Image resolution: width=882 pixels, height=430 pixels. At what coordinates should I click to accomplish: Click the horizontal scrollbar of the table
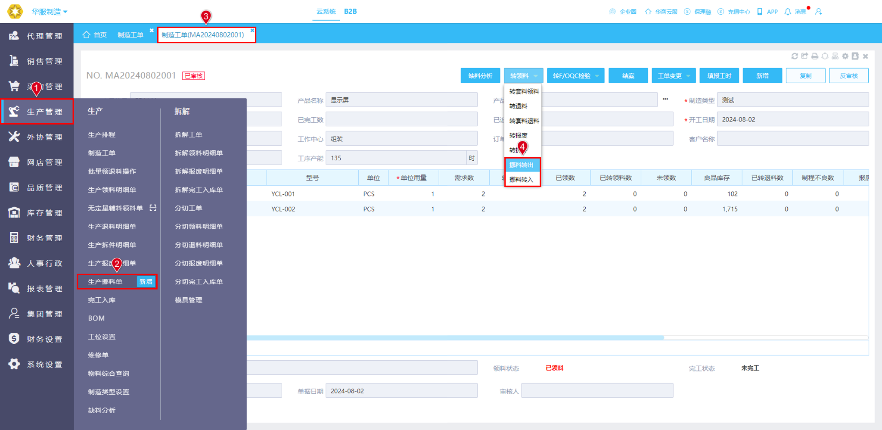(x=455, y=338)
